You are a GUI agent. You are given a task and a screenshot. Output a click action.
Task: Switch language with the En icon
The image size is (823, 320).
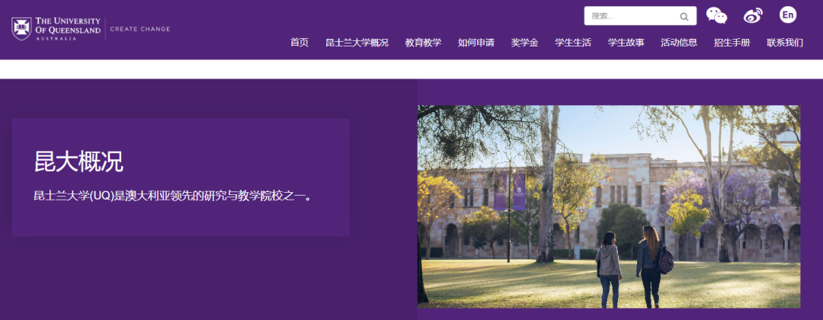click(x=788, y=14)
